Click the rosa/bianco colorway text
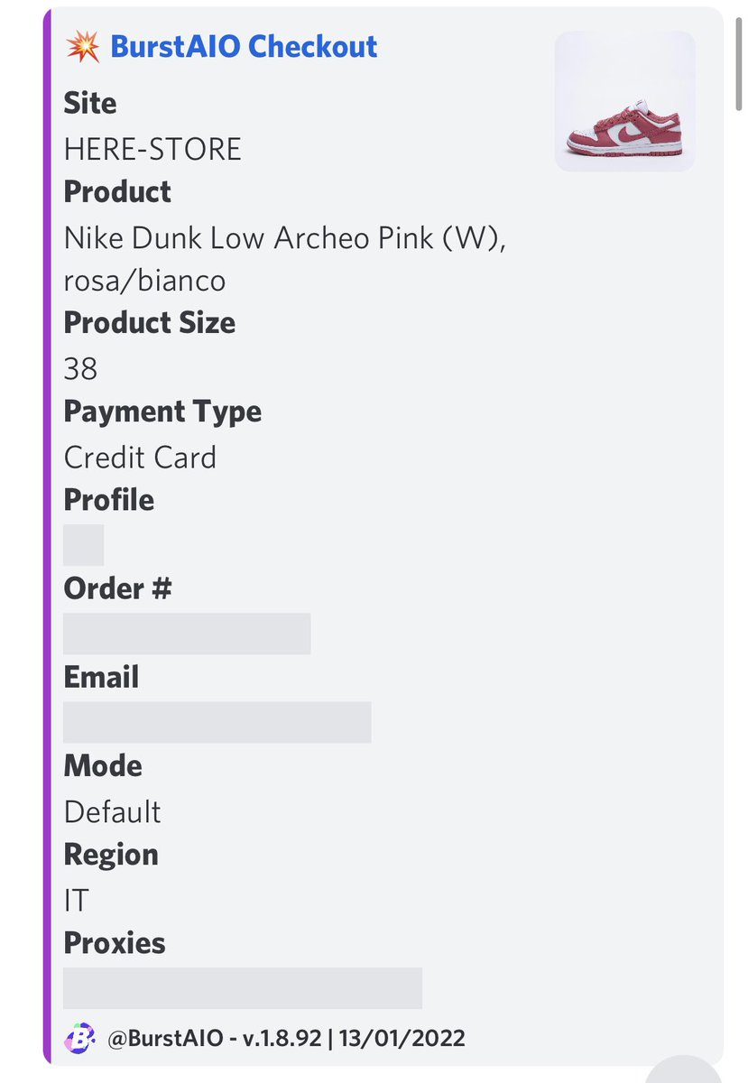Screen dimensions: 748x1083 tap(144, 282)
